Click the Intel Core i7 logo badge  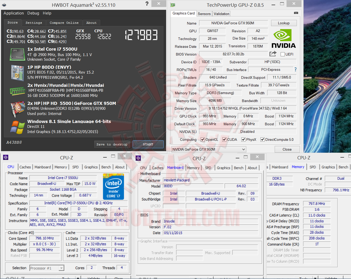pos(113,187)
